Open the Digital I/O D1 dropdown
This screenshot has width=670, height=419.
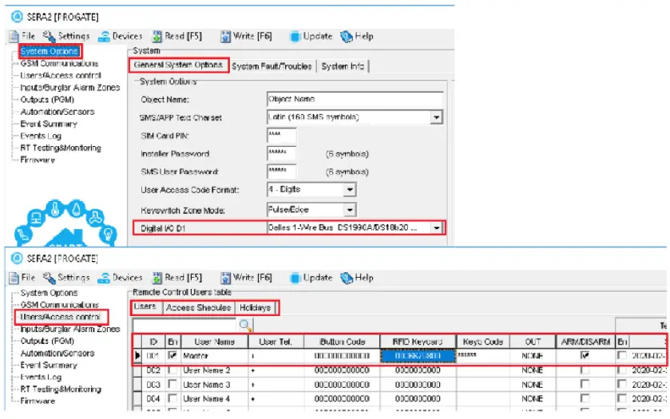[x=436, y=228]
